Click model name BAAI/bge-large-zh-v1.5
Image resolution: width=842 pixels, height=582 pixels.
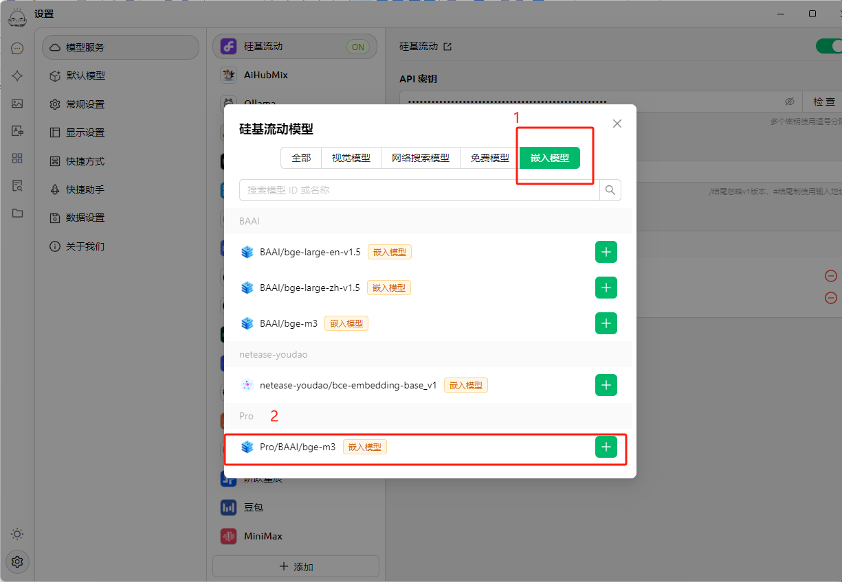pyautogui.click(x=310, y=288)
